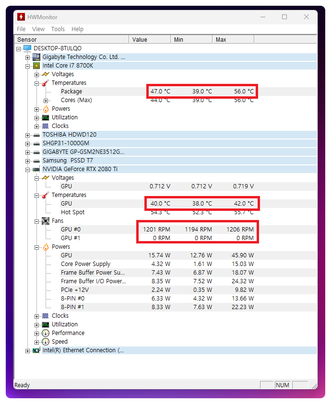Collapse the NVIDIA GeForce RTX 2080 Ti node

pos(28,170)
